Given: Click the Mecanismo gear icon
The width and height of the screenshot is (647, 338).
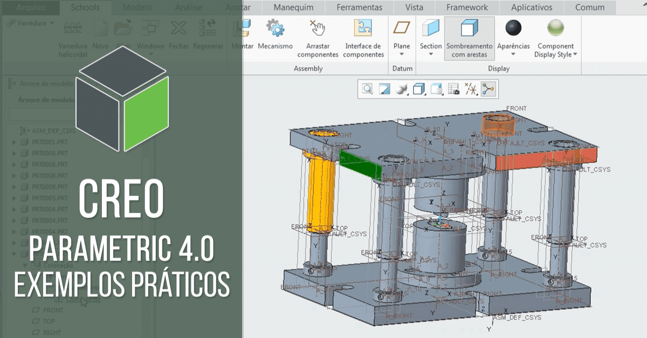Looking at the screenshot, I should click(x=275, y=28).
